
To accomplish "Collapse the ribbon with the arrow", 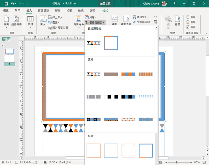I will 206,34.
